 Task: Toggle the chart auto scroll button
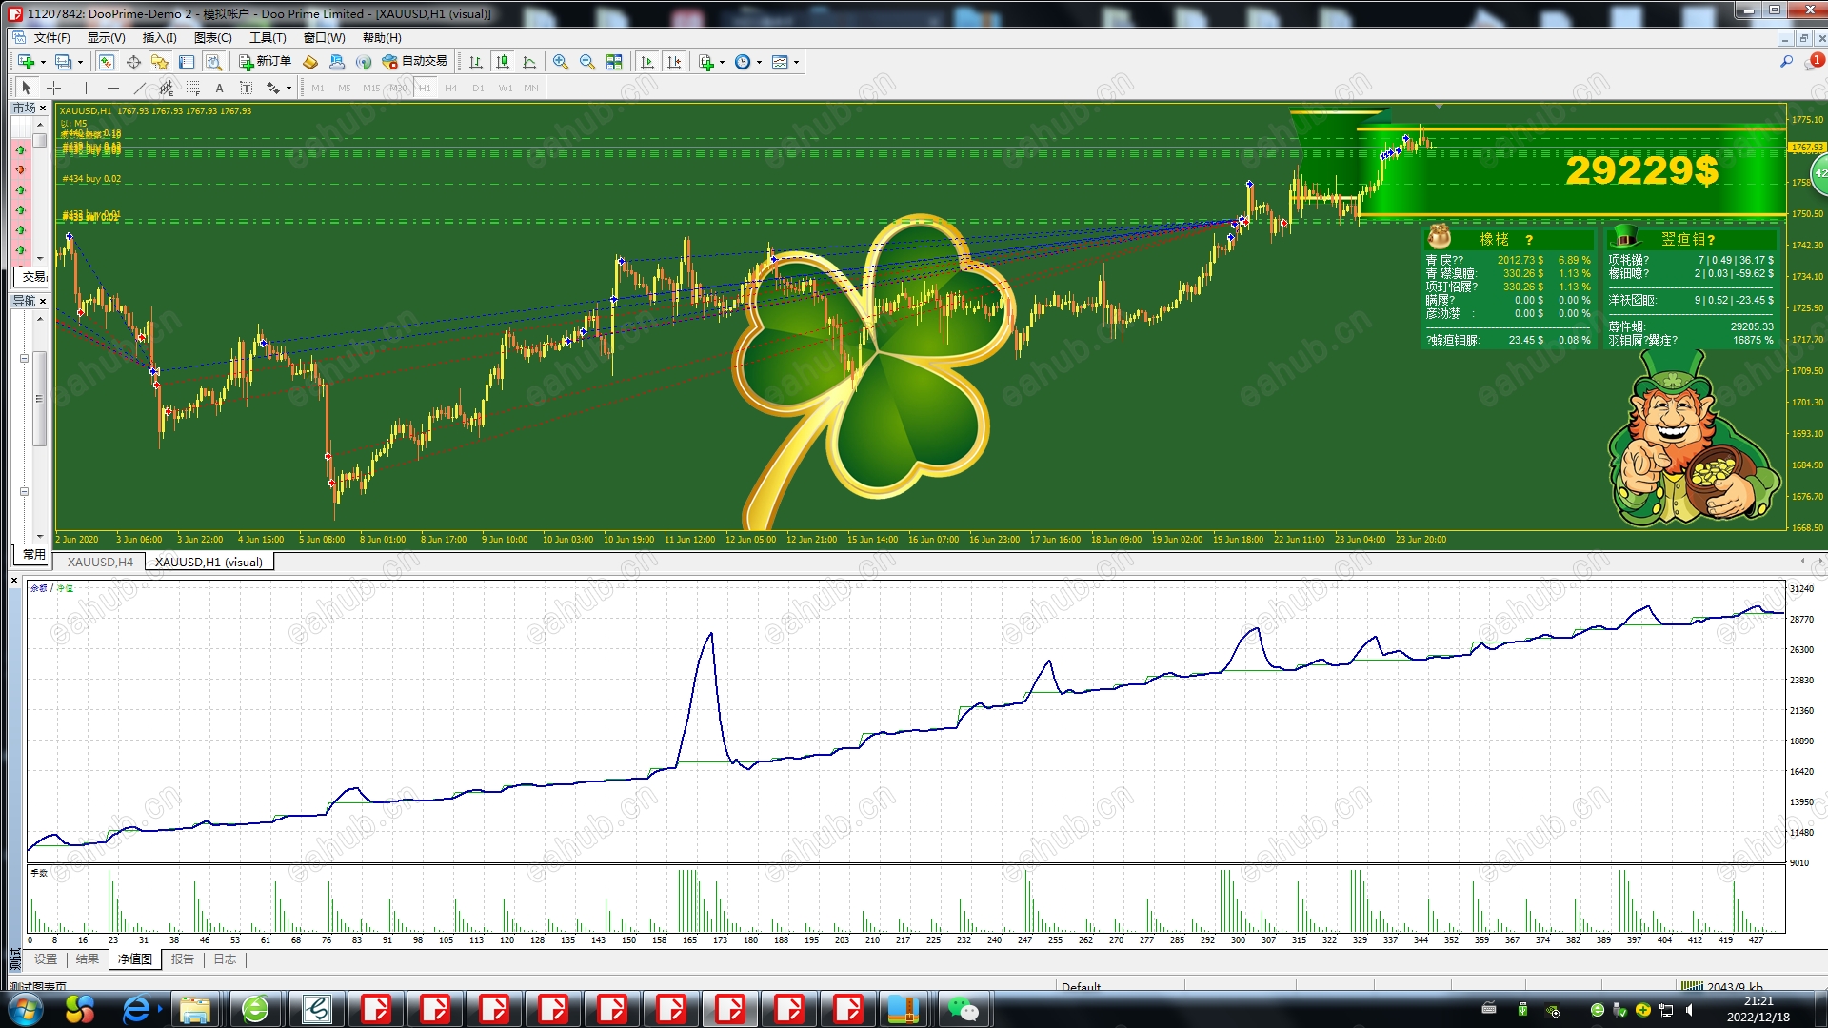(647, 62)
